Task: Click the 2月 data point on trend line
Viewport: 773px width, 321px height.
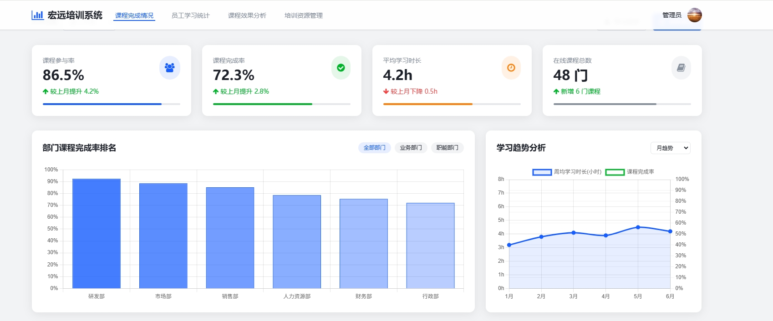Action: pos(541,237)
